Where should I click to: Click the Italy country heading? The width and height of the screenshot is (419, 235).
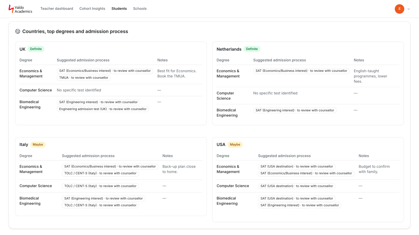(x=24, y=145)
